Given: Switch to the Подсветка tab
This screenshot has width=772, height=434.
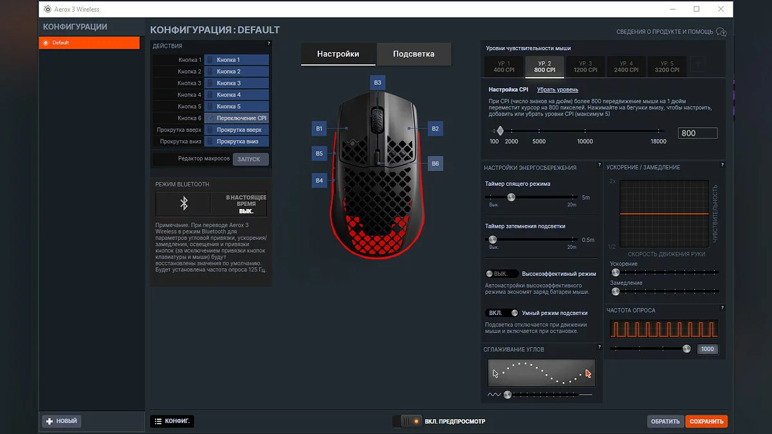Looking at the screenshot, I should (x=414, y=54).
